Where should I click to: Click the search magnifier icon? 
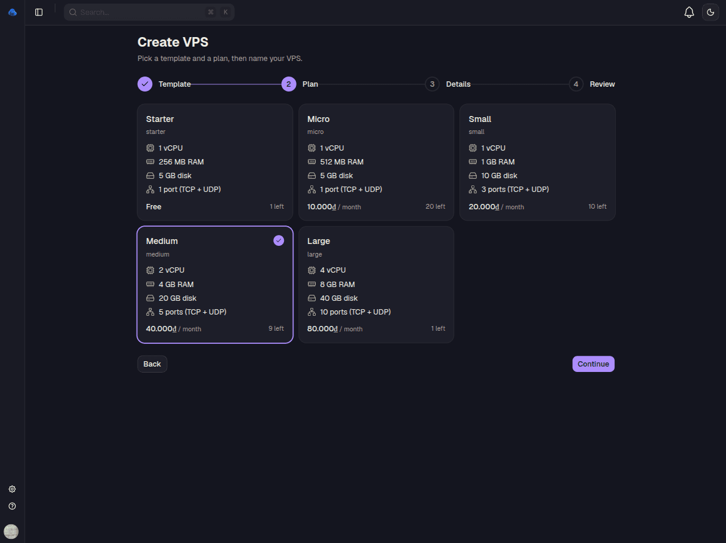(x=73, y=12)
